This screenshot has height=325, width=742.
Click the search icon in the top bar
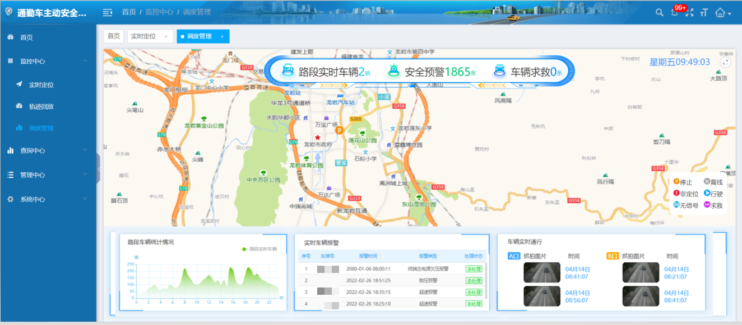[659, 12]
